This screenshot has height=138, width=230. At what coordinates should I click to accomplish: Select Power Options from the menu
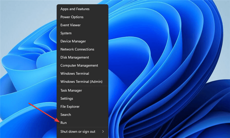(83, 17)
